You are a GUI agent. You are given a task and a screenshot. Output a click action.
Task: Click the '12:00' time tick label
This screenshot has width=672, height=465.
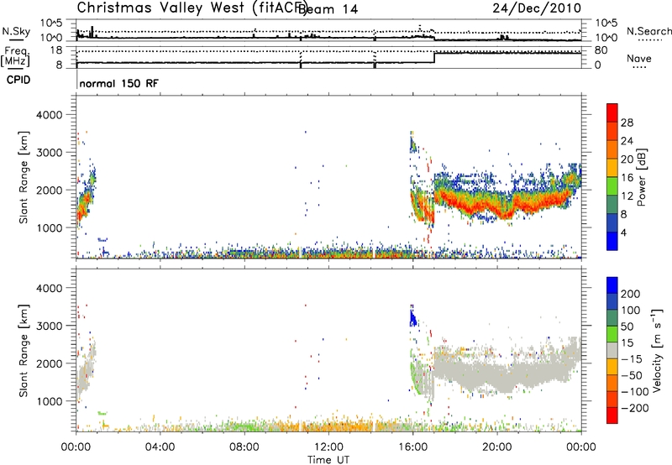(328, 447)
